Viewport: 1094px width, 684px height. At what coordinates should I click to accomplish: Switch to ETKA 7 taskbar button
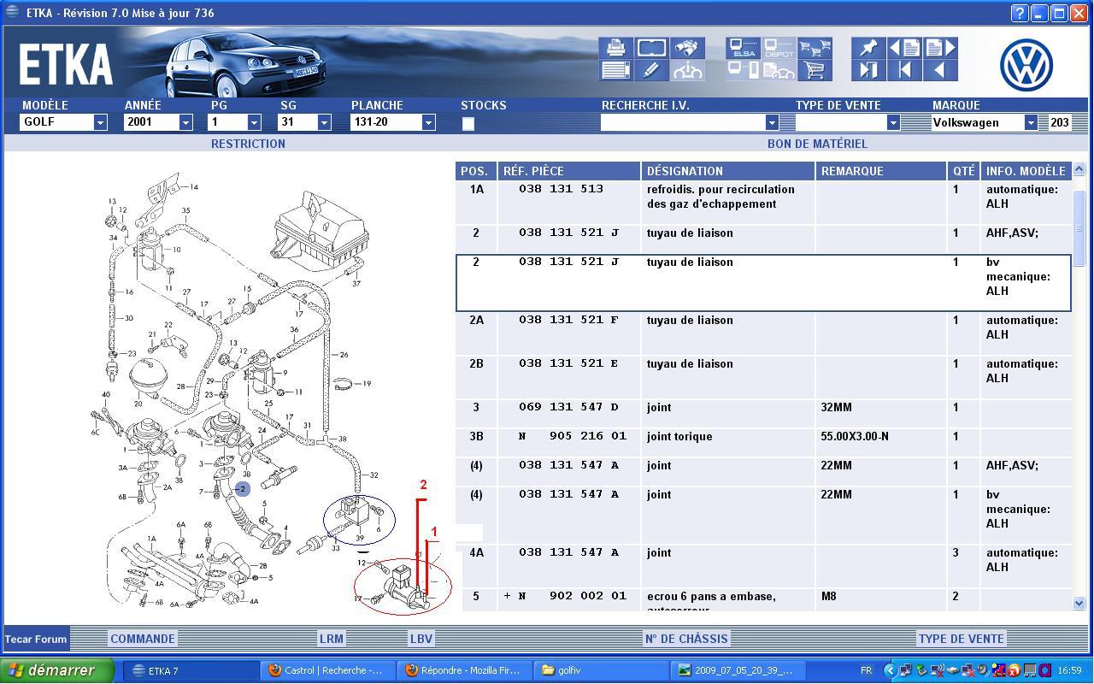point(191,670)
